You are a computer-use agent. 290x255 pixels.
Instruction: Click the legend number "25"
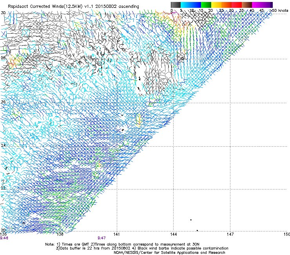pos(221,11)
